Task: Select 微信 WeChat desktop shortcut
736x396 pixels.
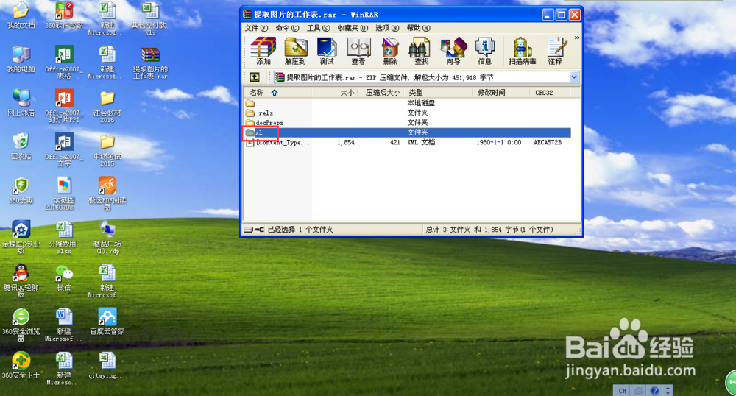Action: coord(64,277)
